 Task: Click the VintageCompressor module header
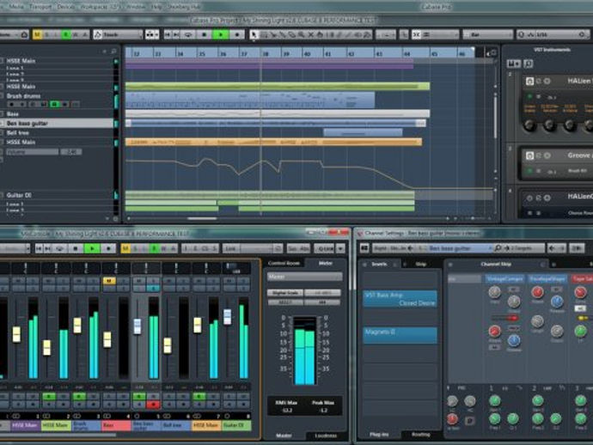[505, 278]
